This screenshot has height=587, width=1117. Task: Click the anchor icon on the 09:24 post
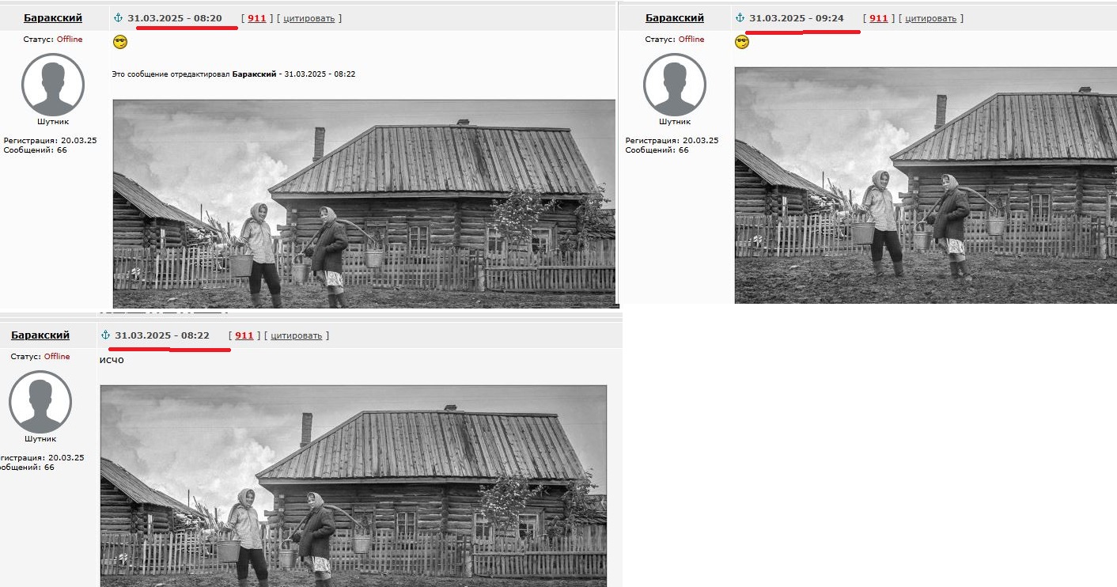click(740, 18)
